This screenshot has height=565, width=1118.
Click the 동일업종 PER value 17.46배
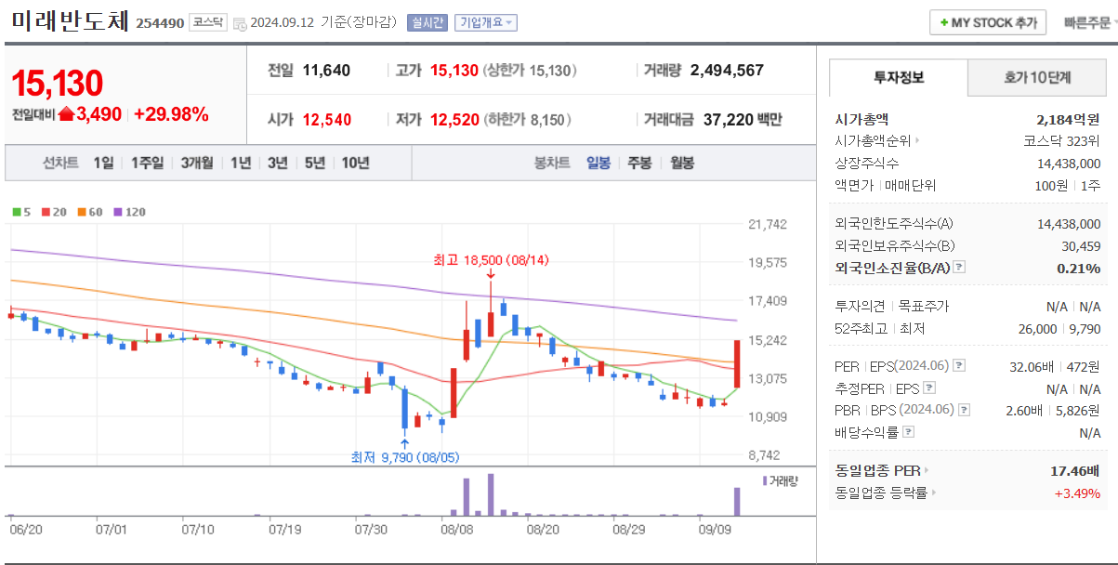pyautogui.click(x=1075, y=471)
